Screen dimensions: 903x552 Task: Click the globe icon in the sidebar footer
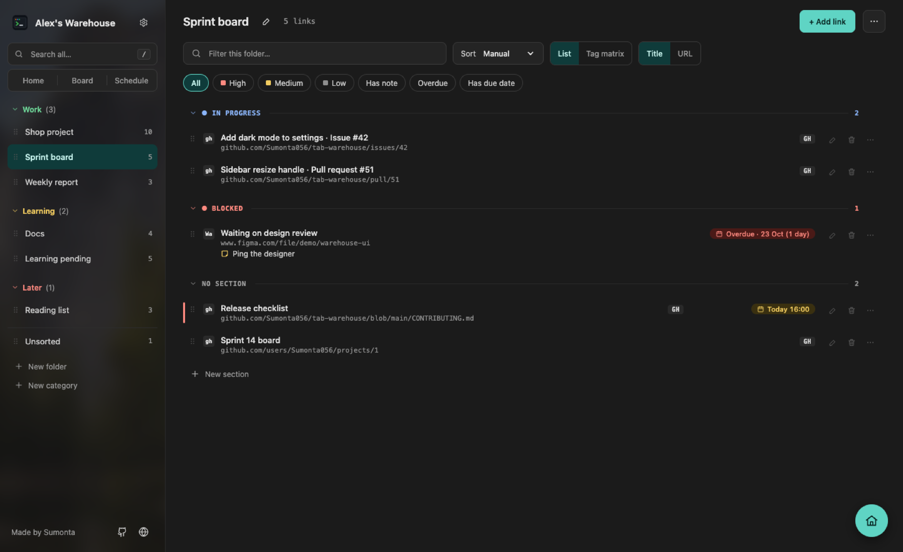coord(143,532)
